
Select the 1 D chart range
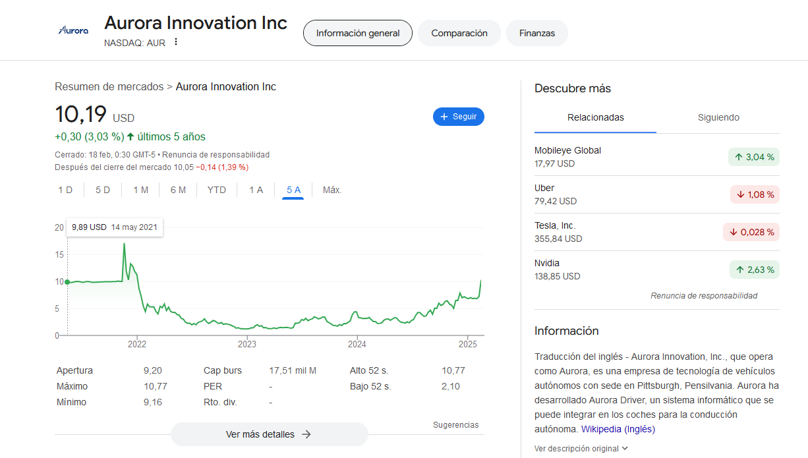[65, 190]
